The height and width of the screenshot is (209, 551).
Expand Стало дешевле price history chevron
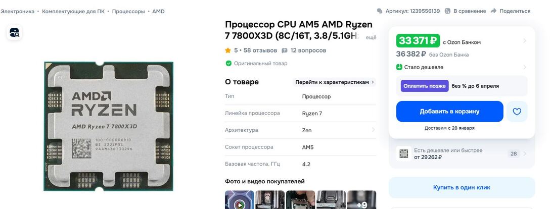coord(524,67)
